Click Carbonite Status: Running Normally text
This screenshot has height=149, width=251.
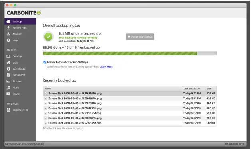click(x=24, y=144)
